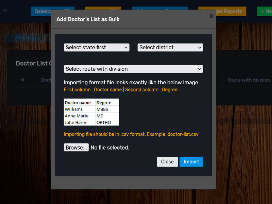
Task: Expand the Select route with division dropdown
Action: (133, 69)
